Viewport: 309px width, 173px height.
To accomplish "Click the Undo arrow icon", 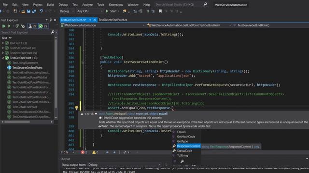I will click(x=41, y=11).
